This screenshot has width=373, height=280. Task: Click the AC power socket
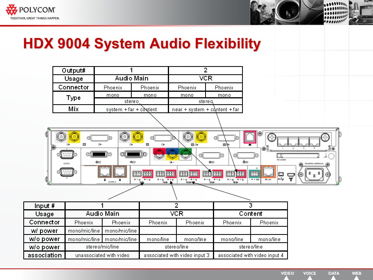[x=314, y=175]
